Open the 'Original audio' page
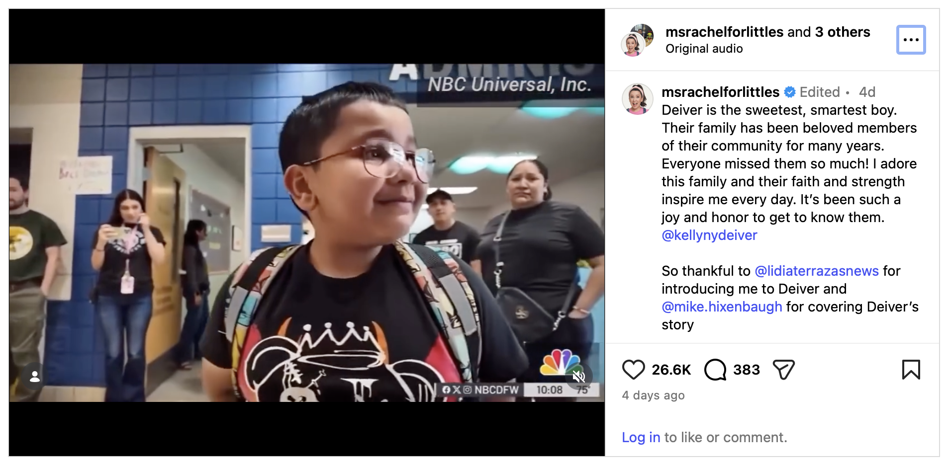Image resolution: width=948 pixels, height=467 pixels. (x=704, y=49)
